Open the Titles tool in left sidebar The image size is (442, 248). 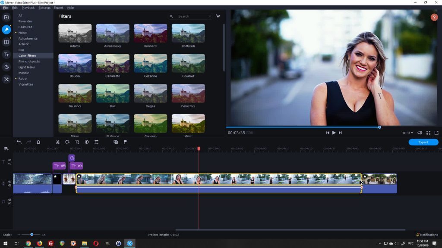6,54
